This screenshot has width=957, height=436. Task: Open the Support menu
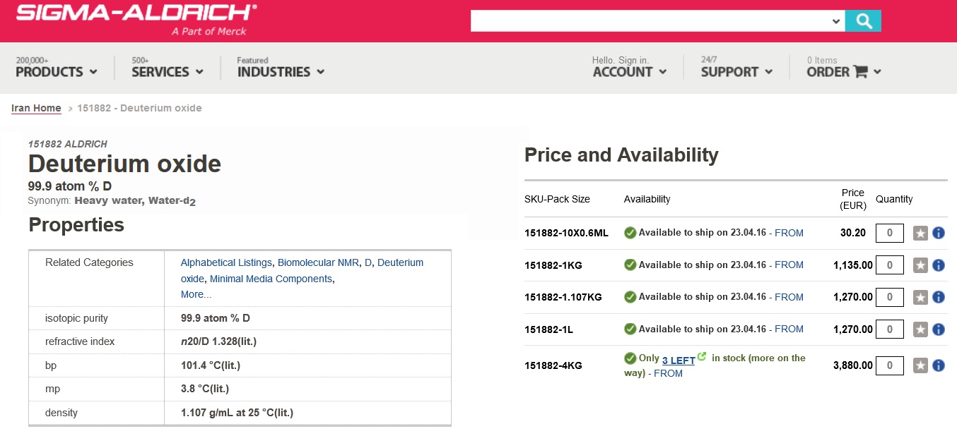coord(736,71)
